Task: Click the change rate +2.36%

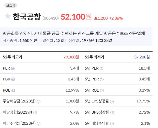Action: coord(116,18)
